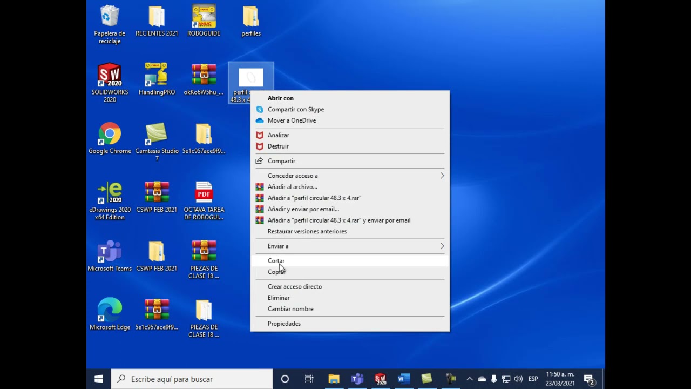Click the Windows Start button

pos(99,379)
